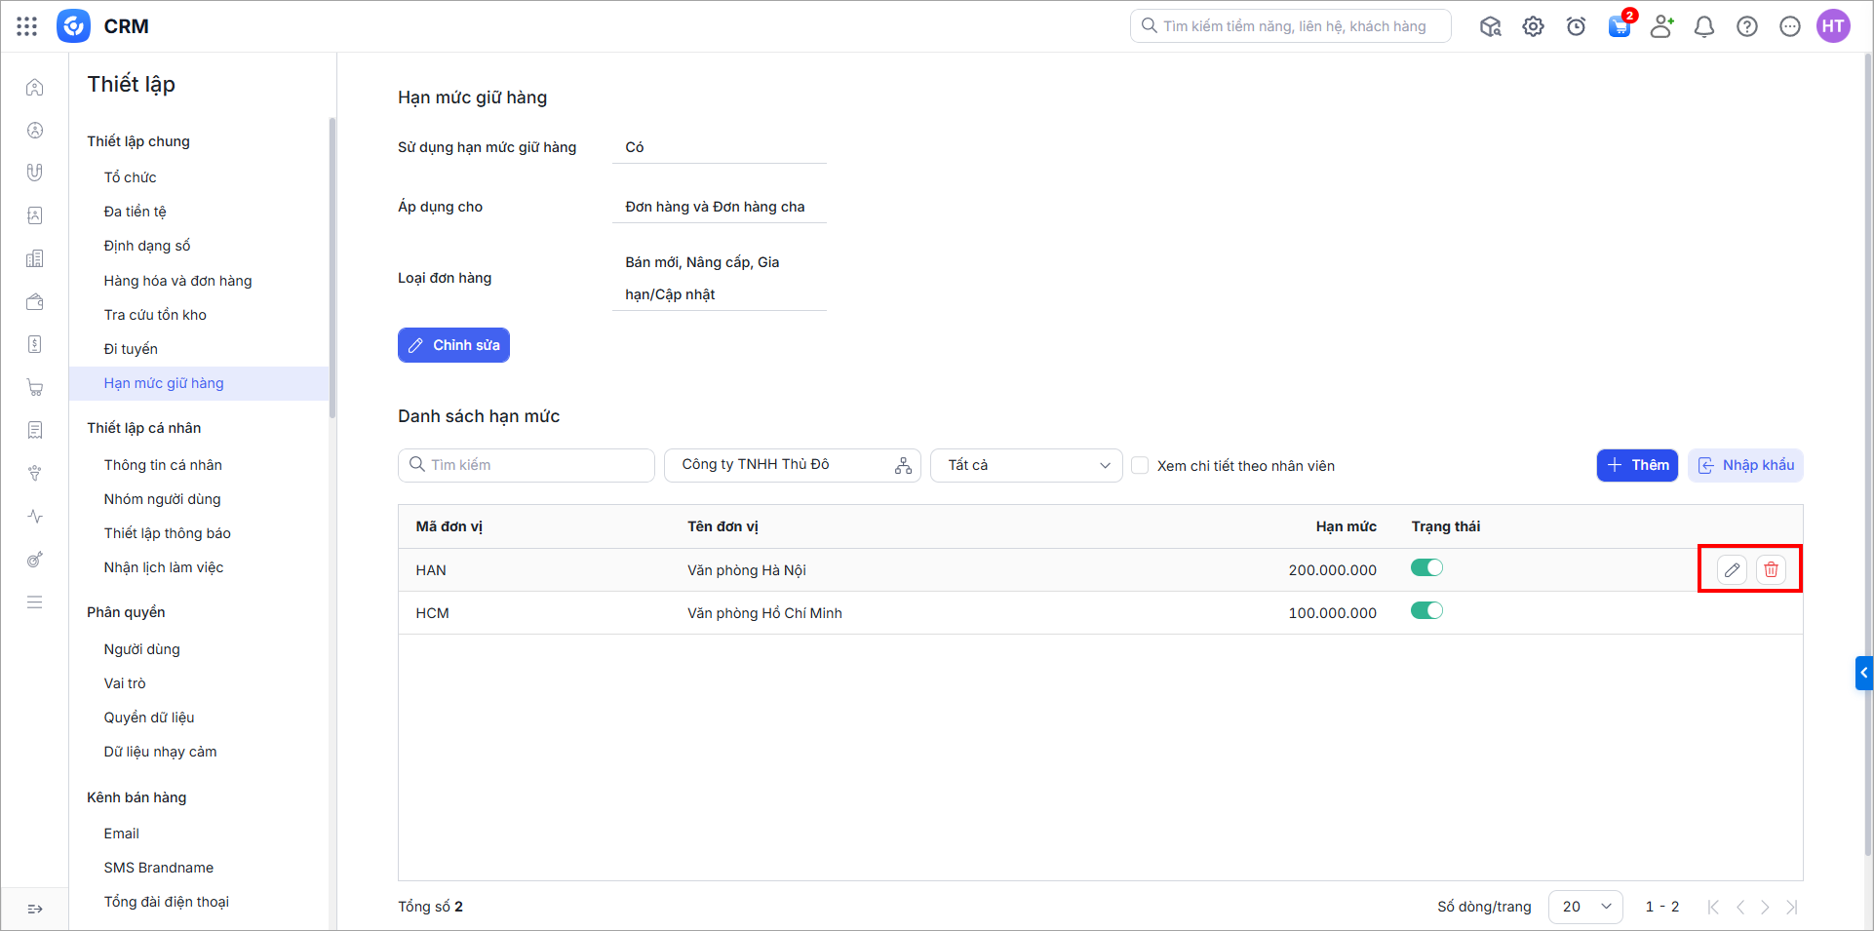Click the help question mark icon

pos(1746,26)
